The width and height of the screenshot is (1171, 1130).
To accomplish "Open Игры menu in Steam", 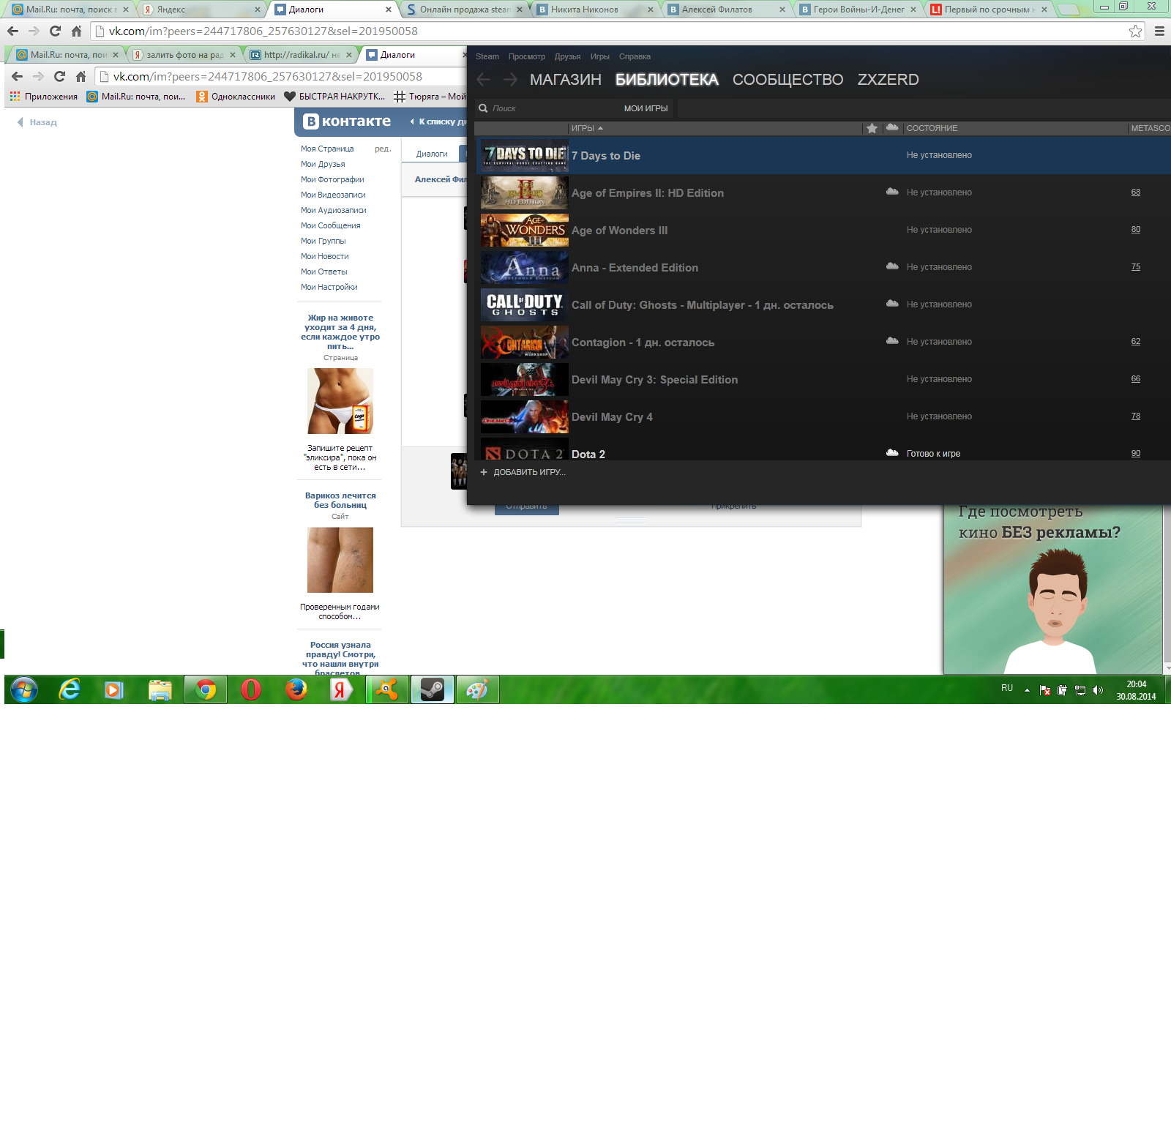I will [600, 56].
